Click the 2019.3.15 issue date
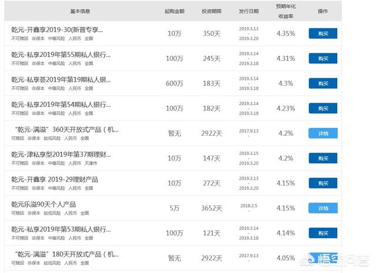This screenshot has width=376, height=273. point(249,153)
